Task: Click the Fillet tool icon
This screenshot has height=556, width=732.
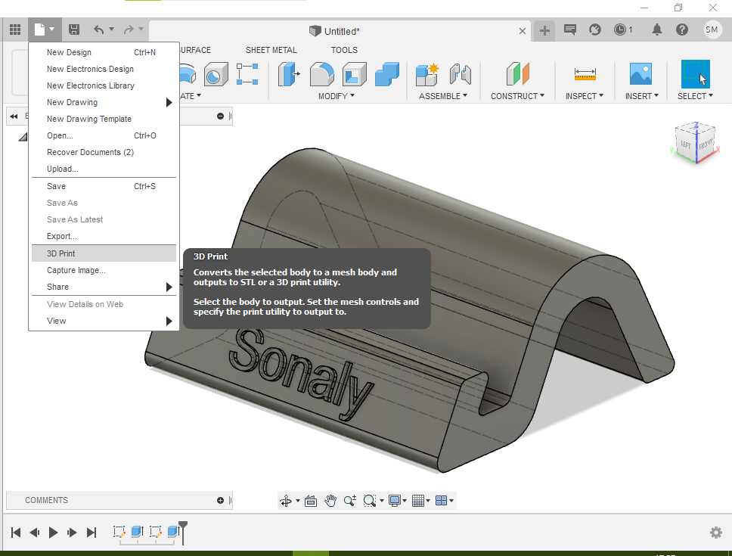Action: tap(322, 75)
